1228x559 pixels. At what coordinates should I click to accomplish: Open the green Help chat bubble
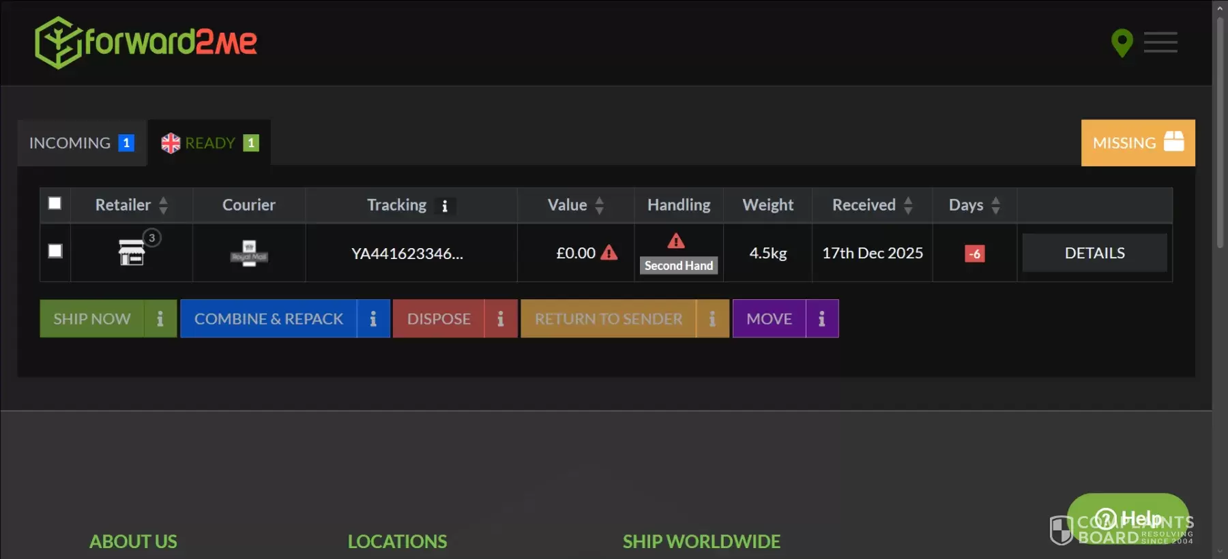click(x=1128, y=519)
